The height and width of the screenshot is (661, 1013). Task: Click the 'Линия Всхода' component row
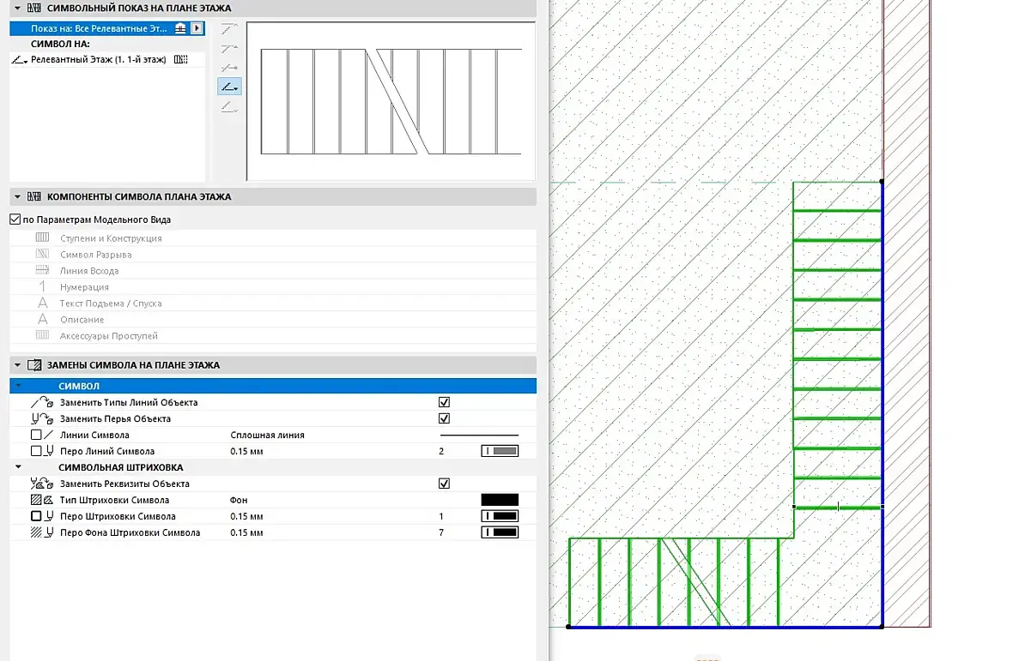273,271
